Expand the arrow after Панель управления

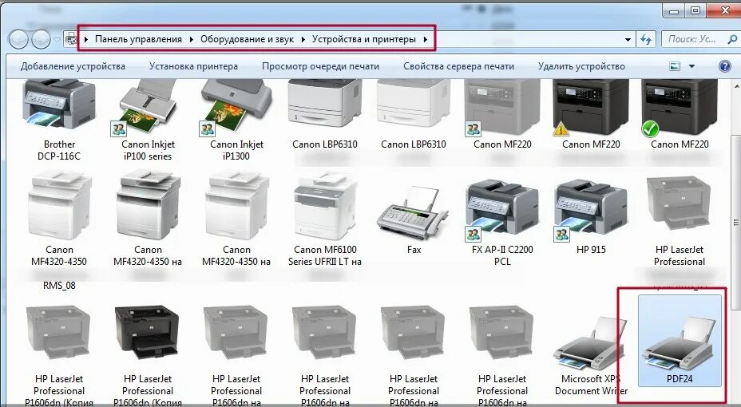[x=192, y=39]
